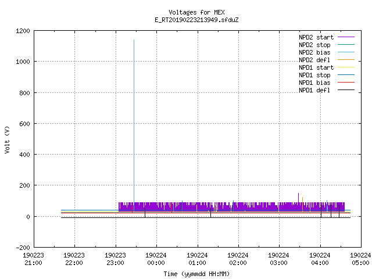Click the orange NPD2 defl spike near 03:35
The image size is (372, 279).
point(302,204)
